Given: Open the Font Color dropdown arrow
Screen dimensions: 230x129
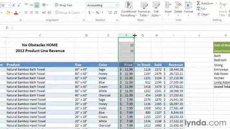Looking at the screenshot, I should [20, 13].
